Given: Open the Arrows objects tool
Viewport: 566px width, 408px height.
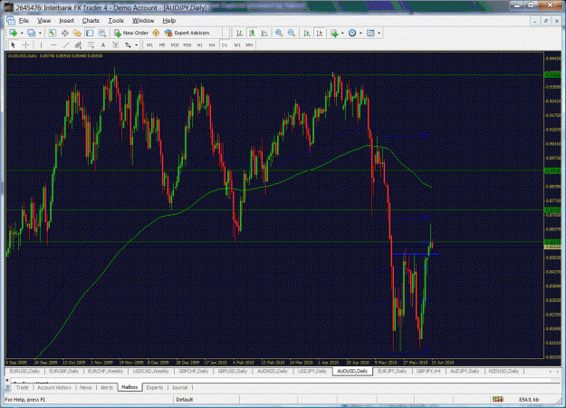Looking at the screenshot, I should tap(129, 44).
